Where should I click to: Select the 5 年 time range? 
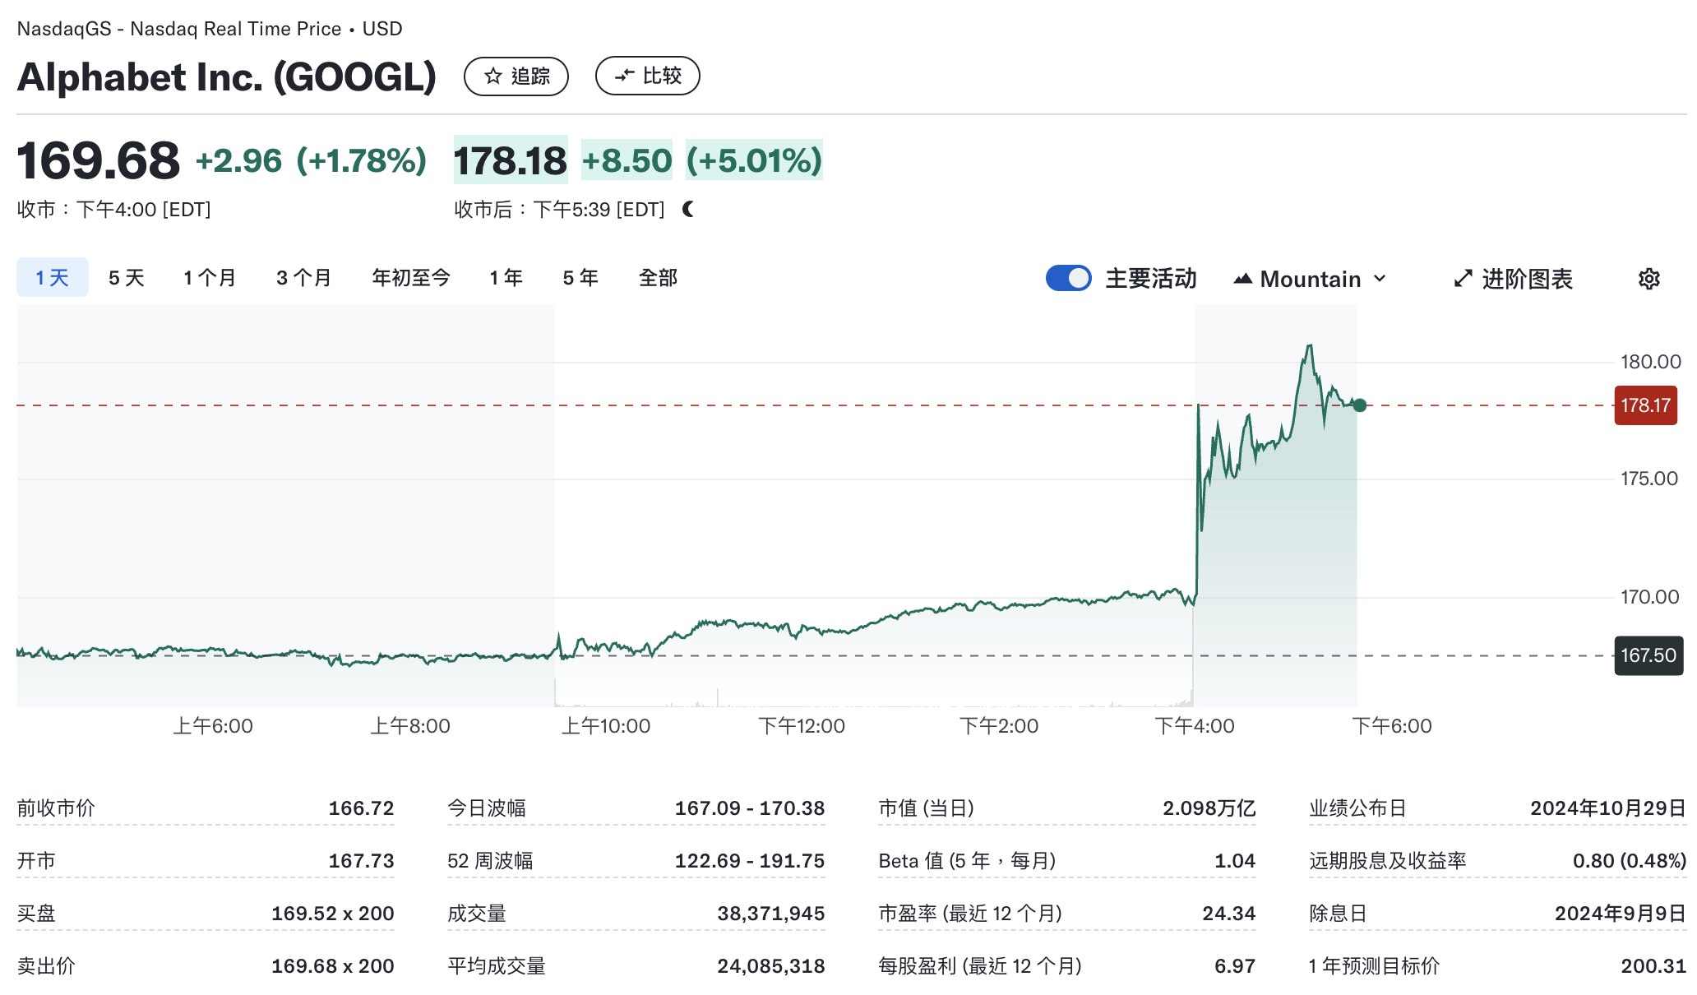(580, 278)
